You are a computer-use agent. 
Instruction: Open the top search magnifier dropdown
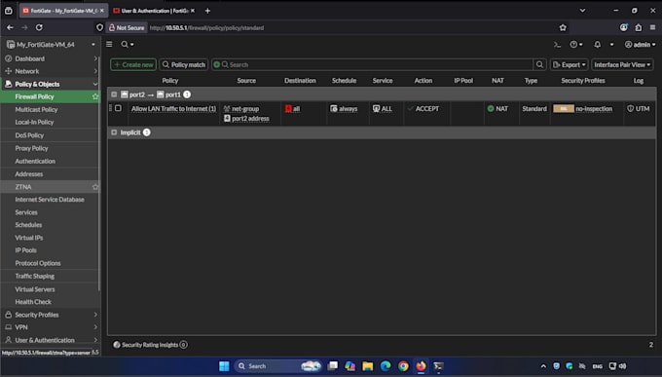pos(128,44)
